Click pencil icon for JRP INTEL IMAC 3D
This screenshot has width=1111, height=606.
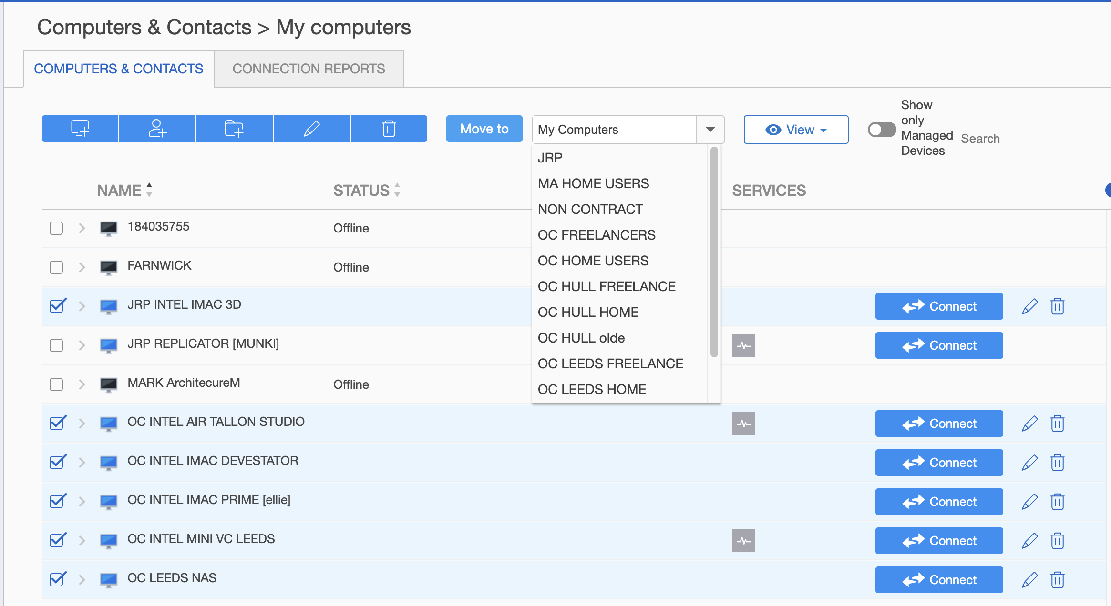click(1029, 306)
